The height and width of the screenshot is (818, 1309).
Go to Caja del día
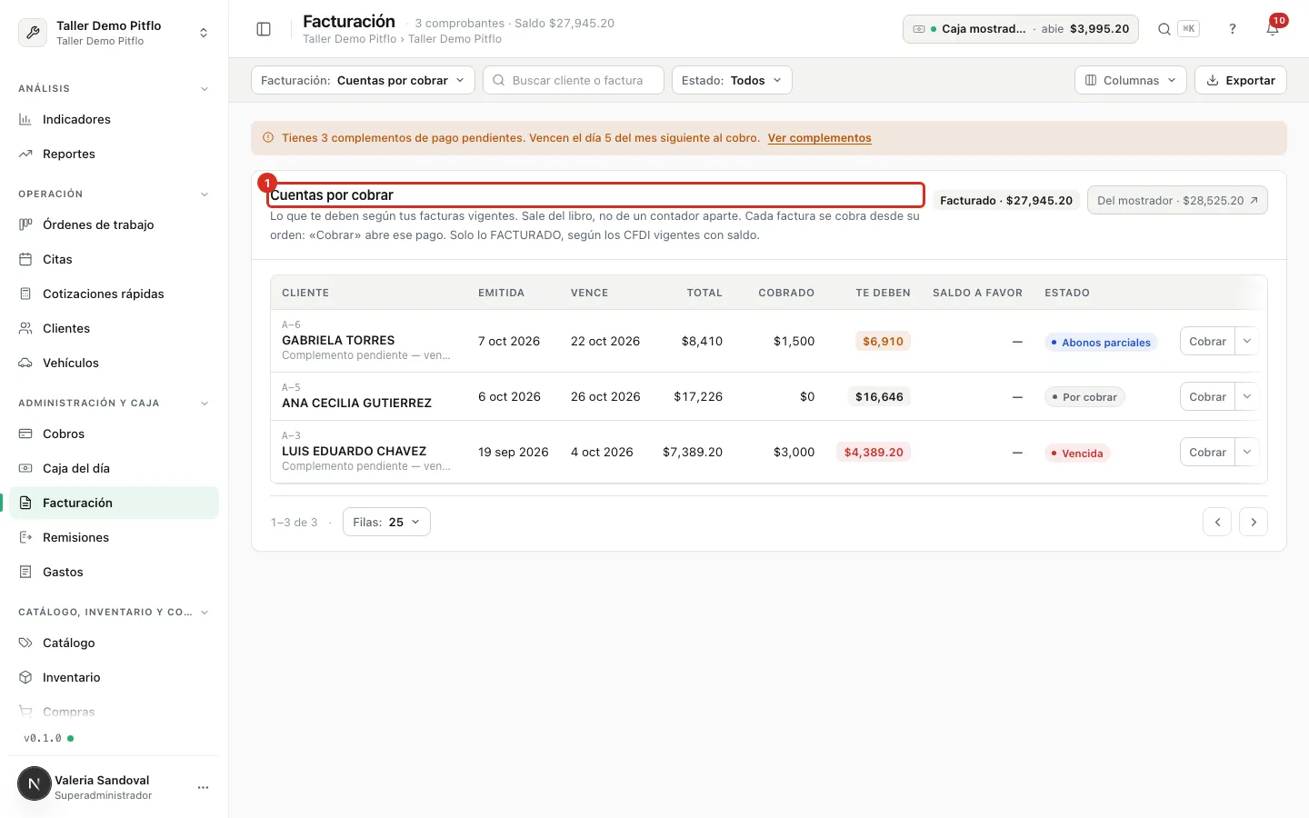click(x=115, y=468)
